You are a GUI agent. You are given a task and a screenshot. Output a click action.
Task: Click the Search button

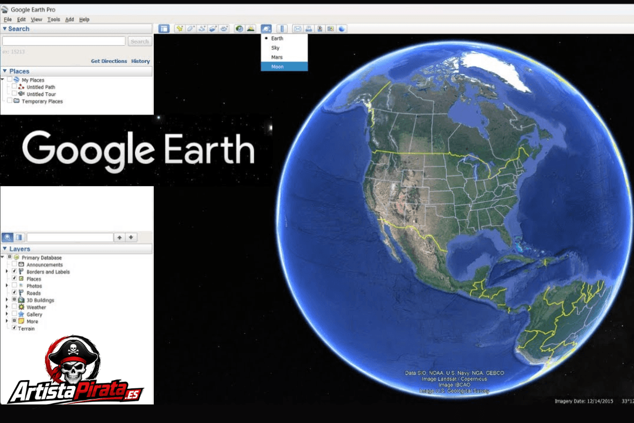pos(140,41)
